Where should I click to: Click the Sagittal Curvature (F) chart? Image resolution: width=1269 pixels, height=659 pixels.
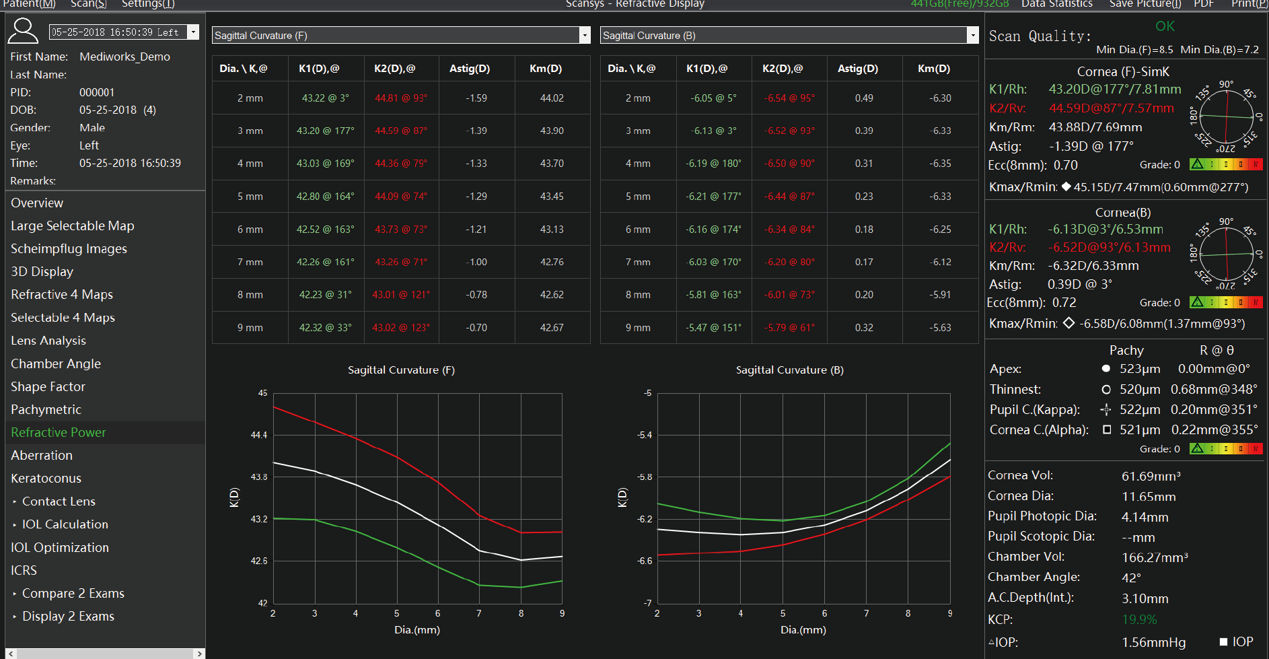pyautogui.click(x=417, y=498)
